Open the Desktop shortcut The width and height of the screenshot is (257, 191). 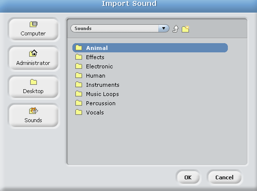point(34,87)
